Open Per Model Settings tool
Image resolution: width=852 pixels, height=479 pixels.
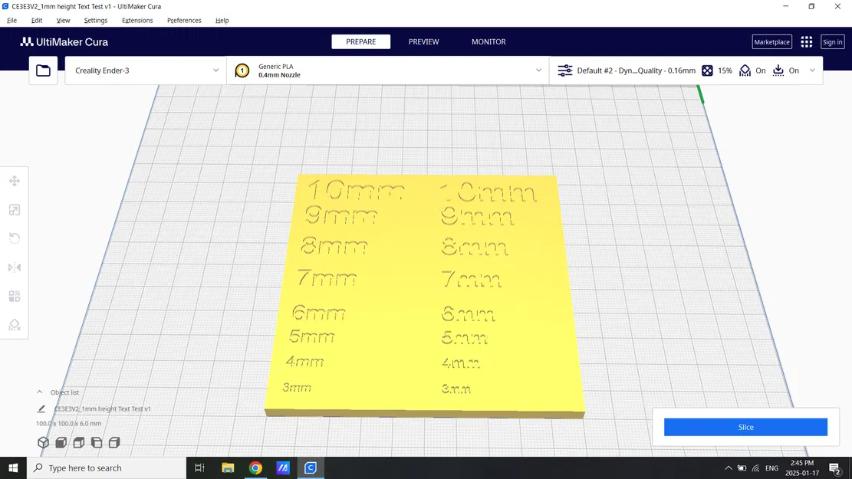tap(14, 296)
